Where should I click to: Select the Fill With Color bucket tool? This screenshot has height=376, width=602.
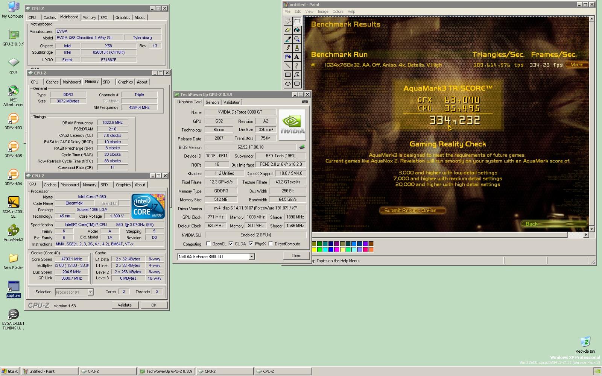[x=297, y=30]
